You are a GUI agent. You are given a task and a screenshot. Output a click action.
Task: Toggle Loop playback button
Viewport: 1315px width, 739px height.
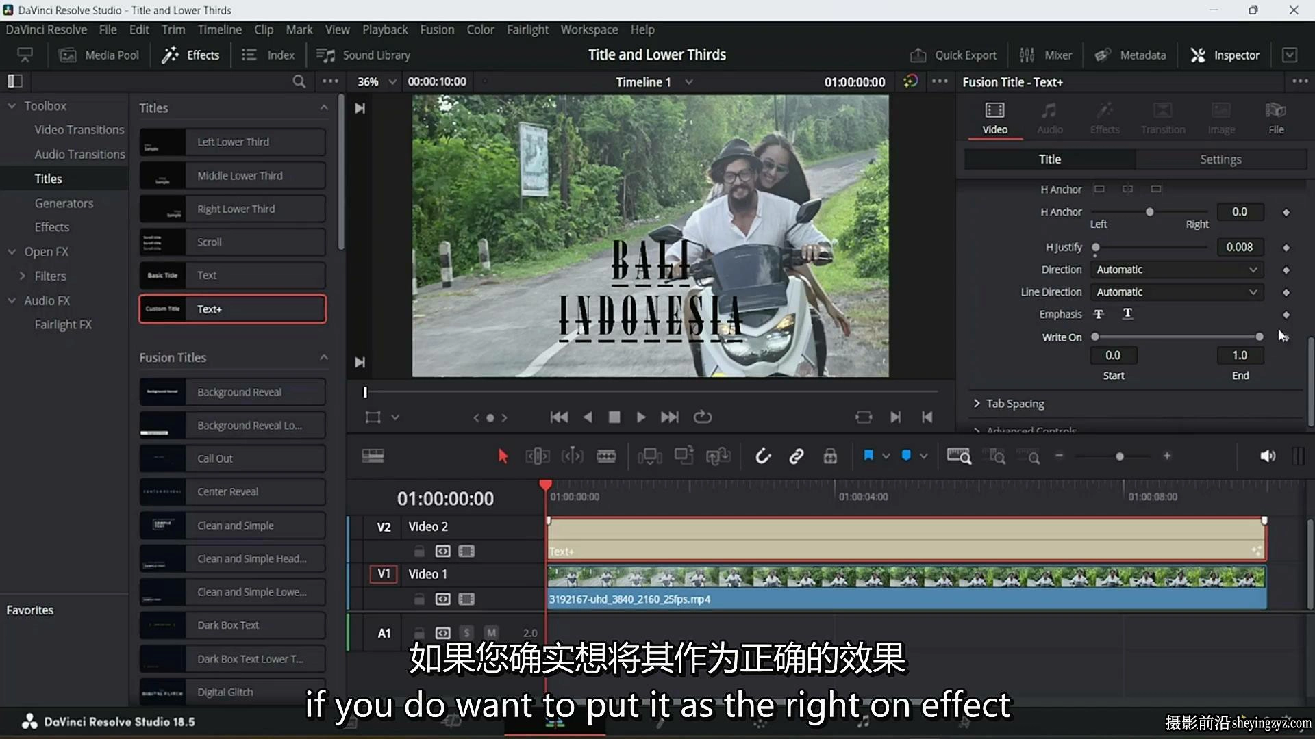pos(703,417)
